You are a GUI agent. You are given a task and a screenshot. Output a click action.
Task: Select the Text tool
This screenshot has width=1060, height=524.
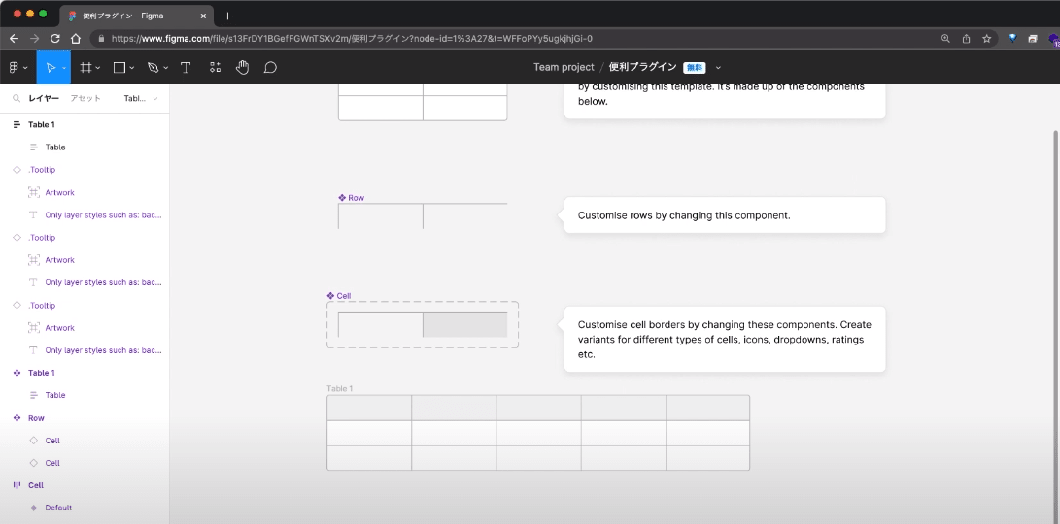(186, 67)
